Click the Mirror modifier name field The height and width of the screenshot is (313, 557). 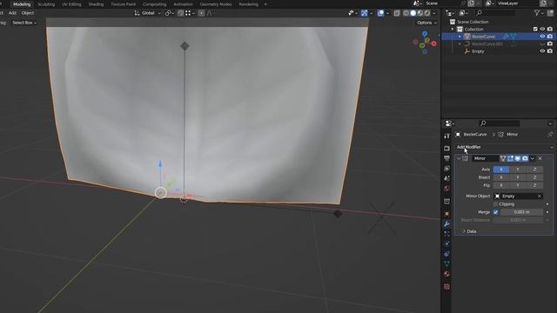click(x=485, y=158)
